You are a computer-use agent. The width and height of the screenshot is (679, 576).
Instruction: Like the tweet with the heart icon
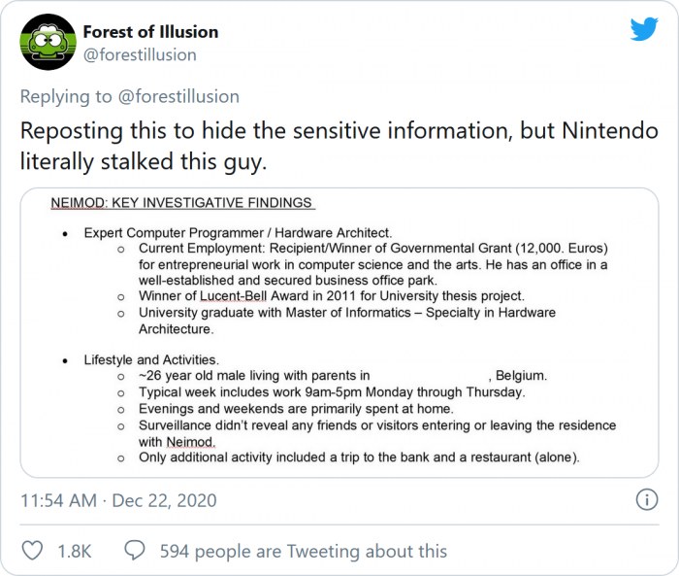coord(32,551)
